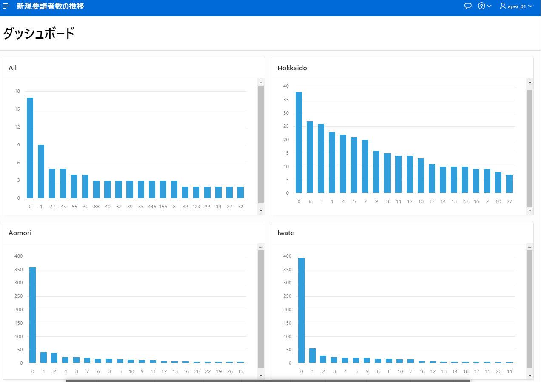Click up arrow of All chart scrollbar
Image resolution: width=541 pixels, height=382 pixels.
(261, 82)
